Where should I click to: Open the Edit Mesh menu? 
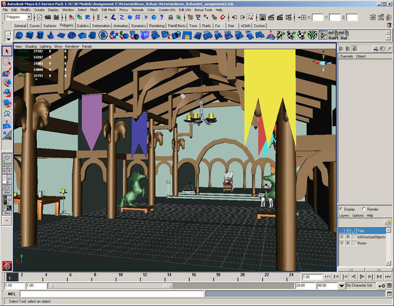point(108,10)
